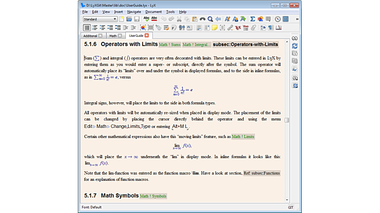Click the vertical scrollbar thumb
The height and width of the screenshot is (213, 380).
pyautogui.click(x=287, y=120)
